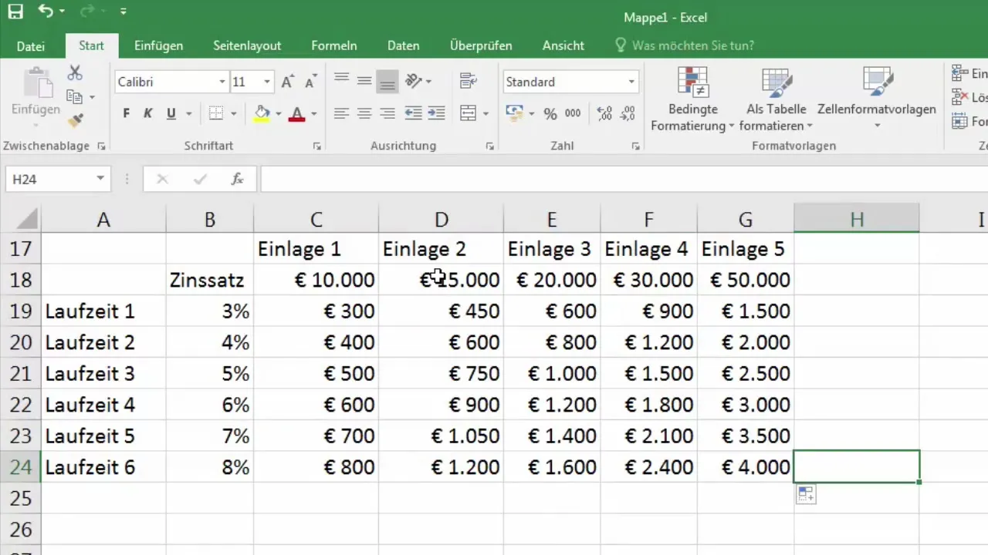This screenshot has width=988, height=555.
Task: Open Bedingte Formatierung menu
Action: point(693,99)
